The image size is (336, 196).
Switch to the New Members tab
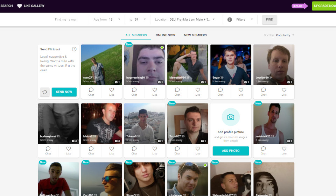[195, 35]
